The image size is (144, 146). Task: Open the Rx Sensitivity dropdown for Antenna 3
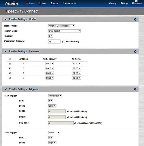coord(50,73)
